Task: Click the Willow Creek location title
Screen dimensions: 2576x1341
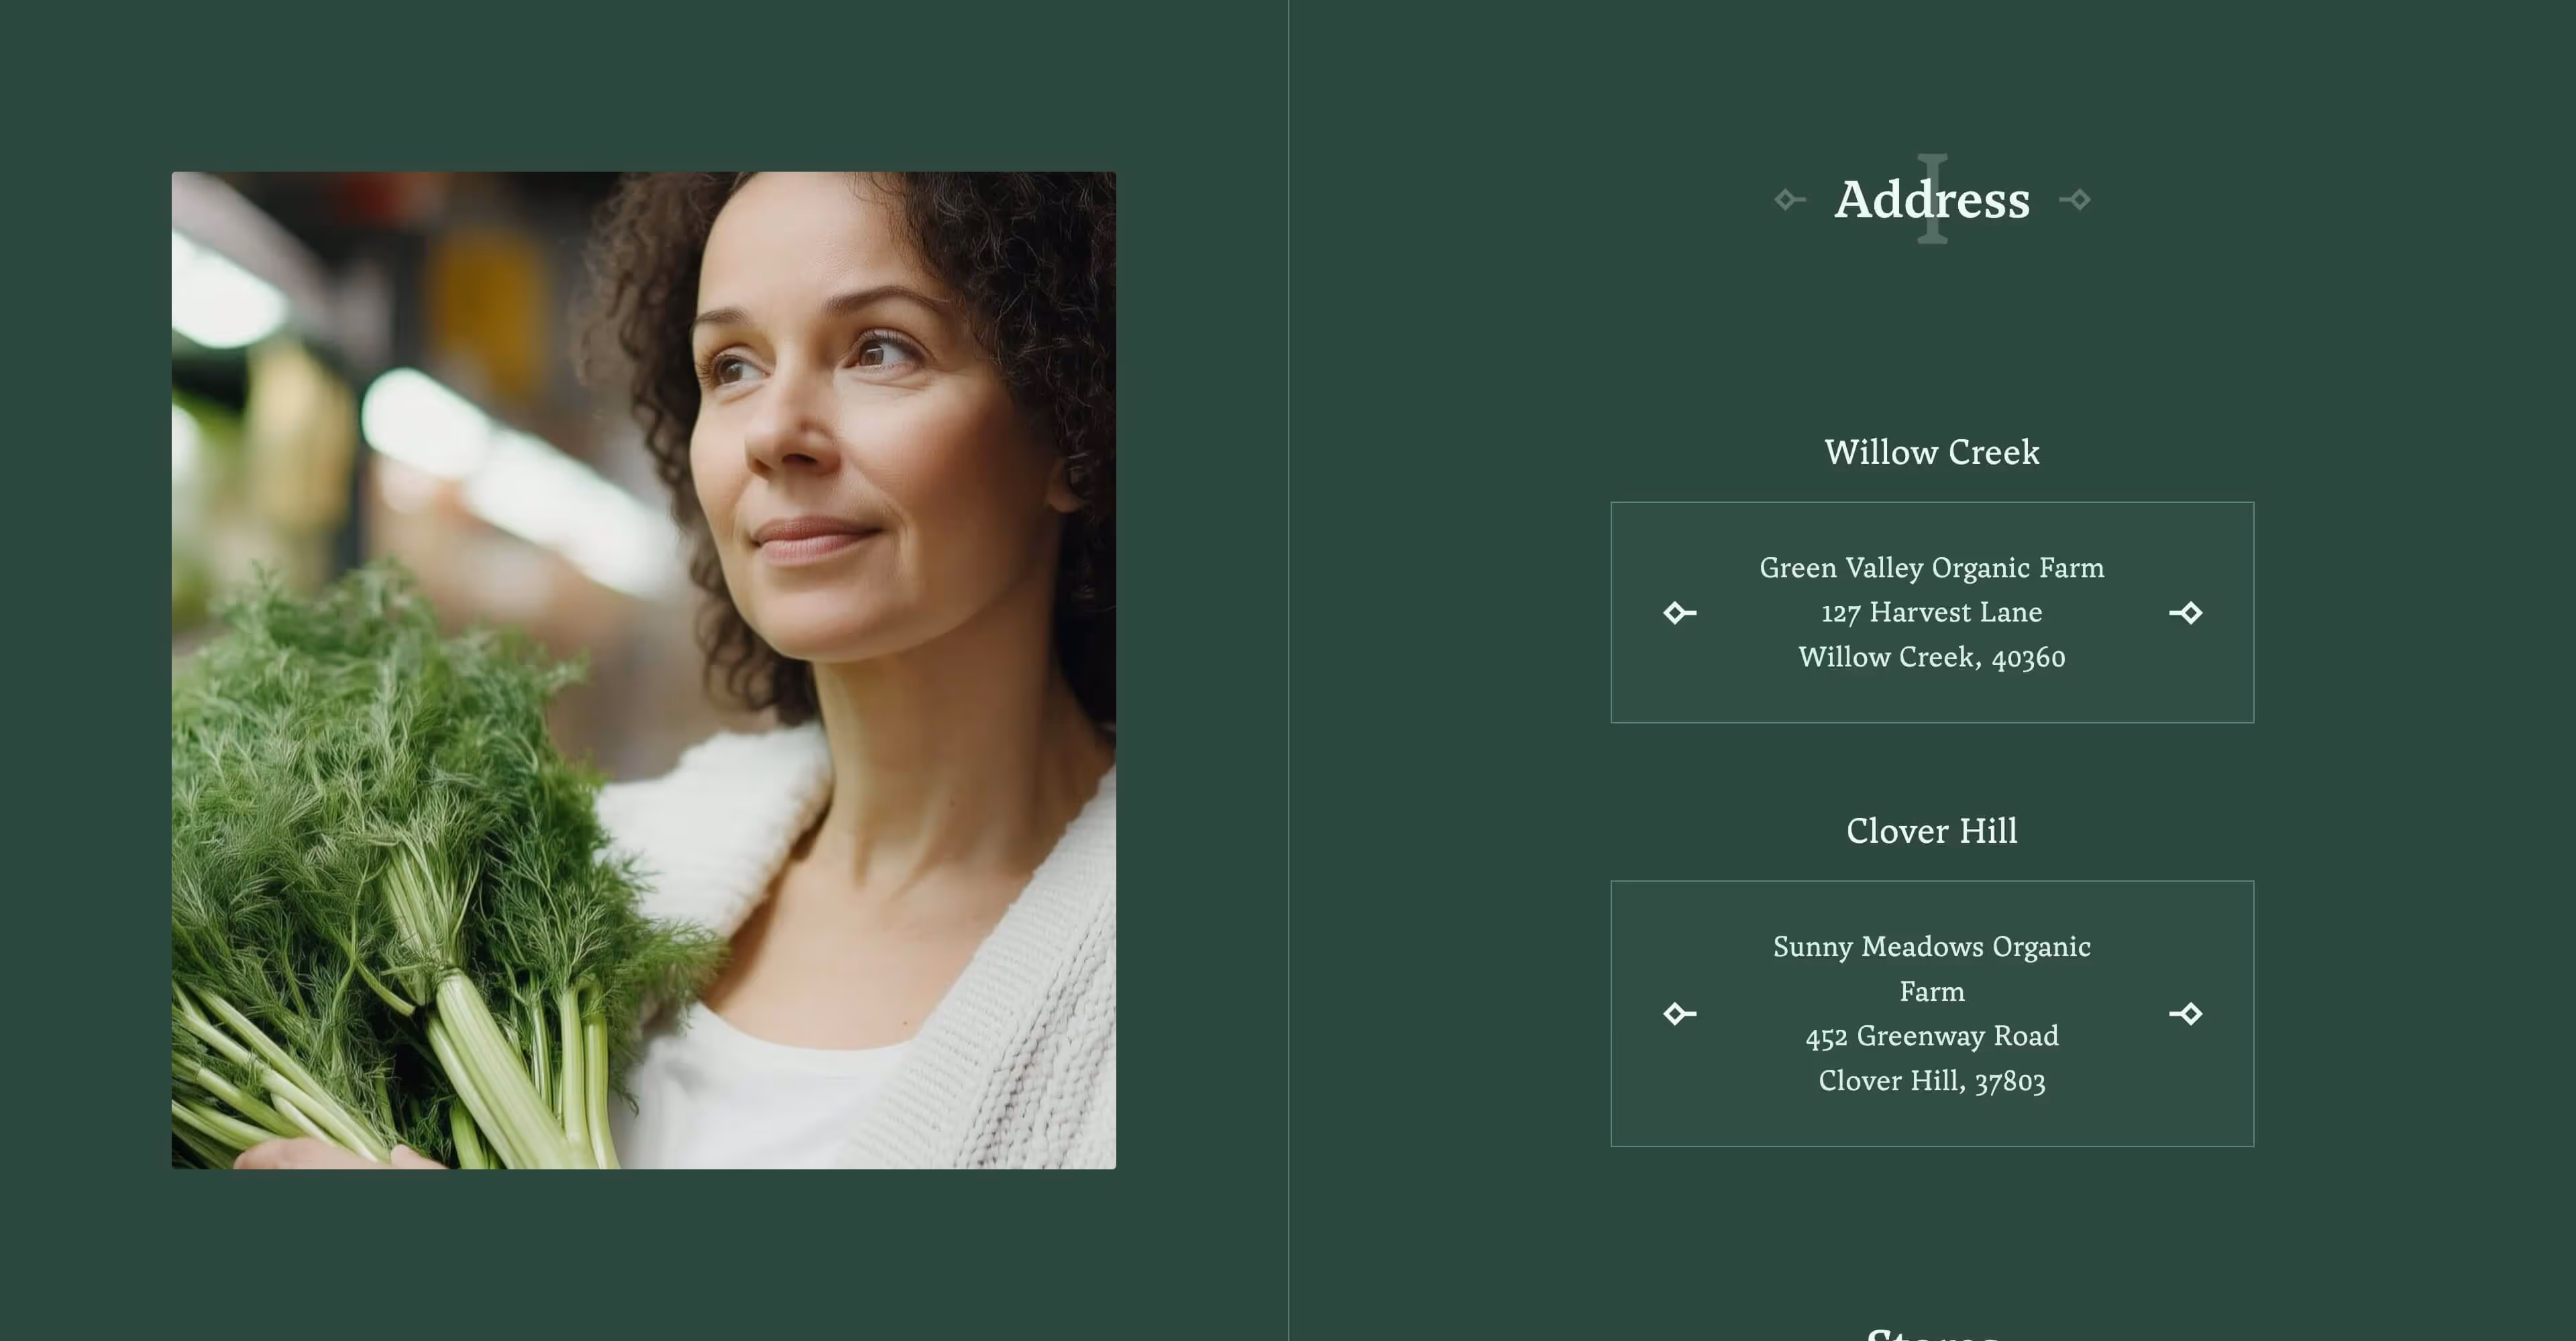Action: click(x=1932, y=453)
